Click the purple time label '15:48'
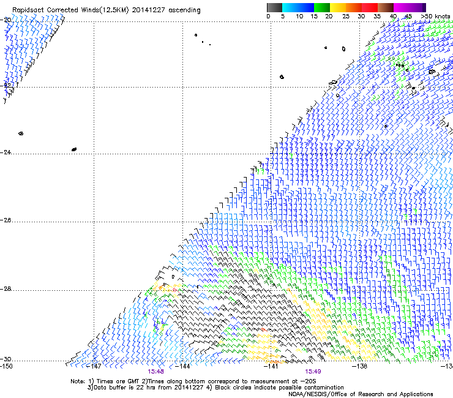The image size is (453, 398). point(155,372)
